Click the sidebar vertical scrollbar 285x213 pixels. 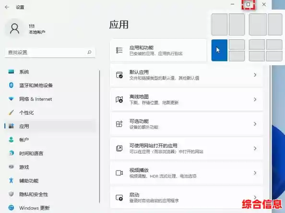coord(100,136)
